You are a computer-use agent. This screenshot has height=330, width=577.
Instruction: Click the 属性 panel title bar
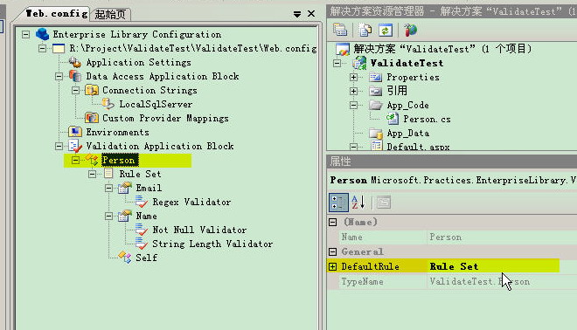[451, 162]
